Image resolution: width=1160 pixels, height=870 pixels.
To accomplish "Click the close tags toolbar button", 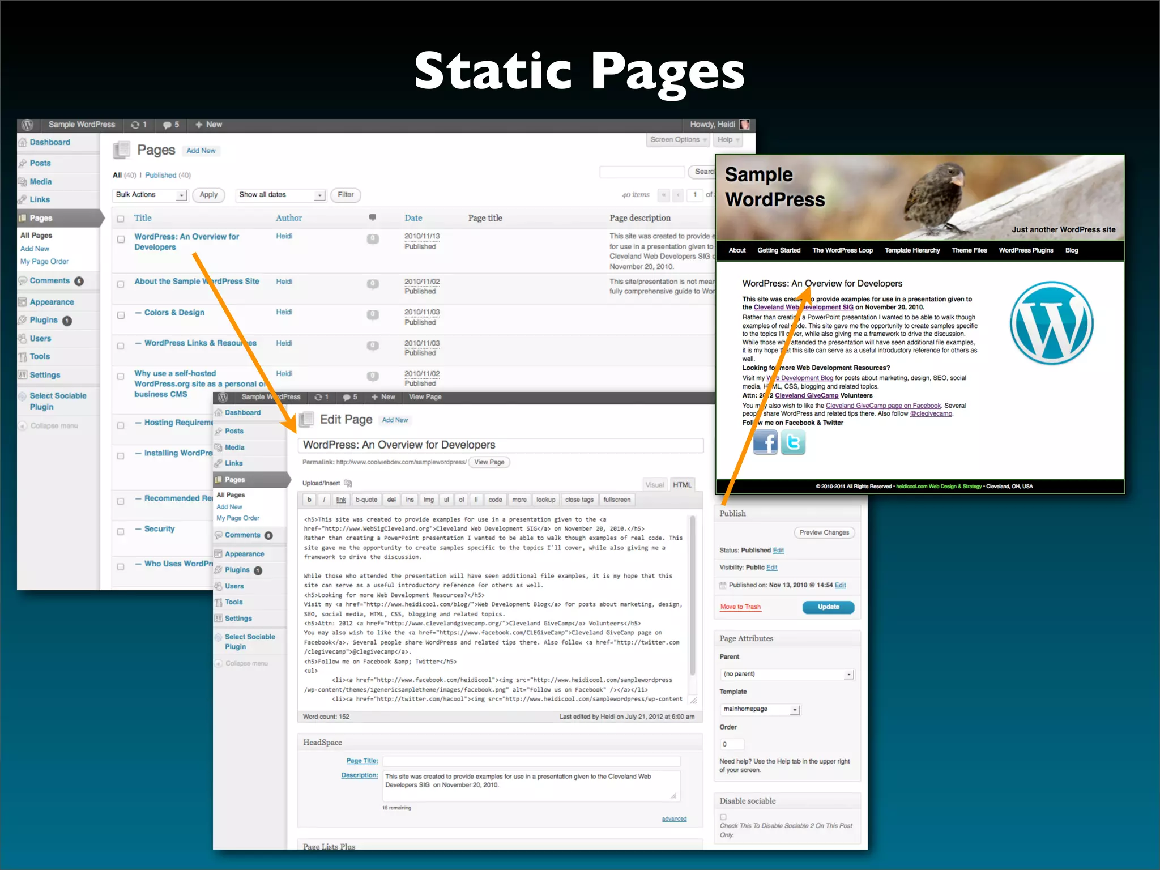I will coord(579,500).
